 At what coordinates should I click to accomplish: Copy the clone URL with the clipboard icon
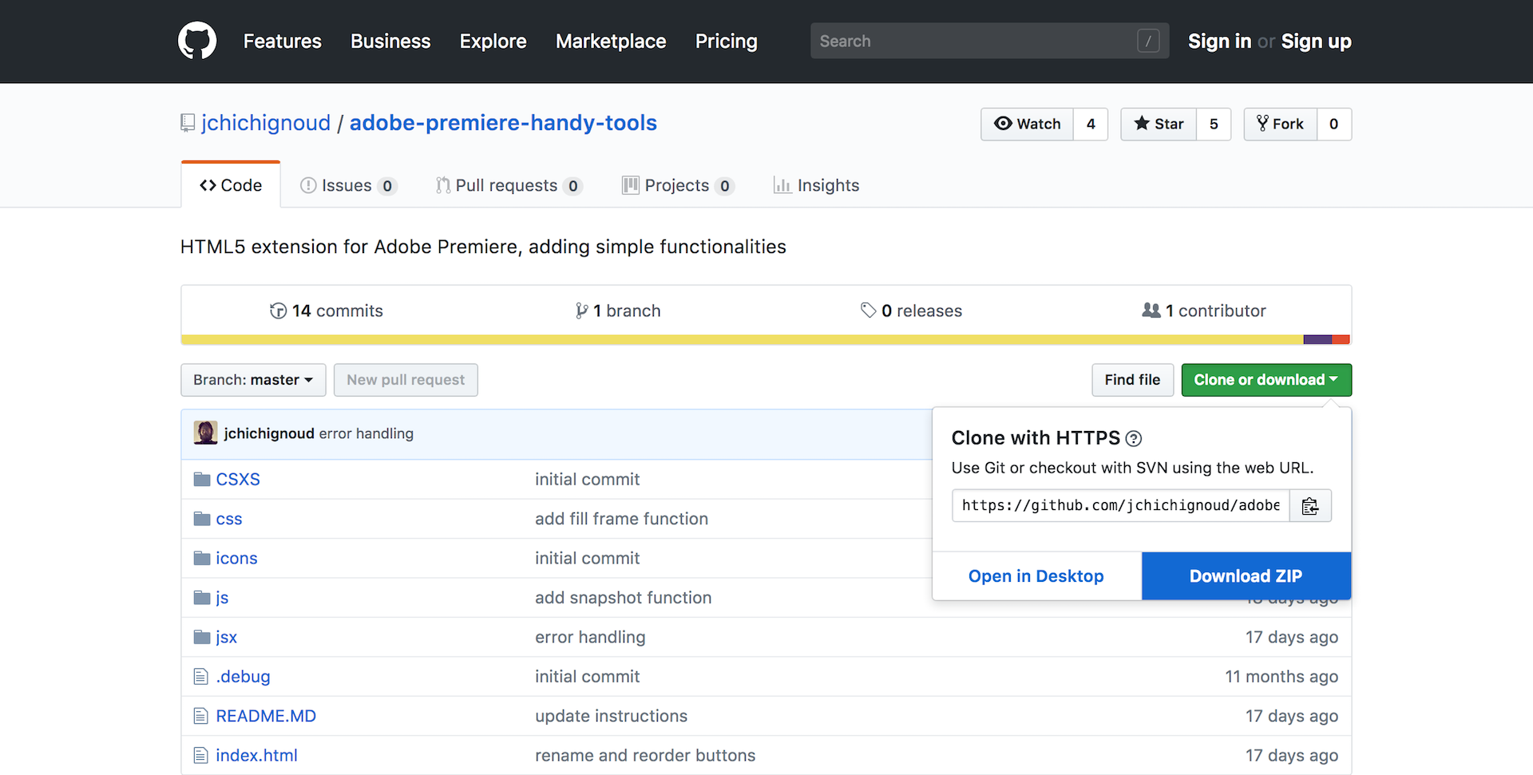[x=1310, y=506]
